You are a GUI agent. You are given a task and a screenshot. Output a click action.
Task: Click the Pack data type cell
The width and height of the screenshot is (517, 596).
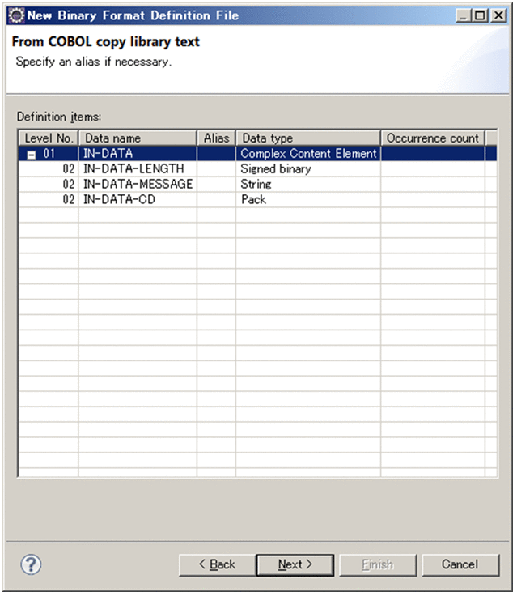pos(308,199)
